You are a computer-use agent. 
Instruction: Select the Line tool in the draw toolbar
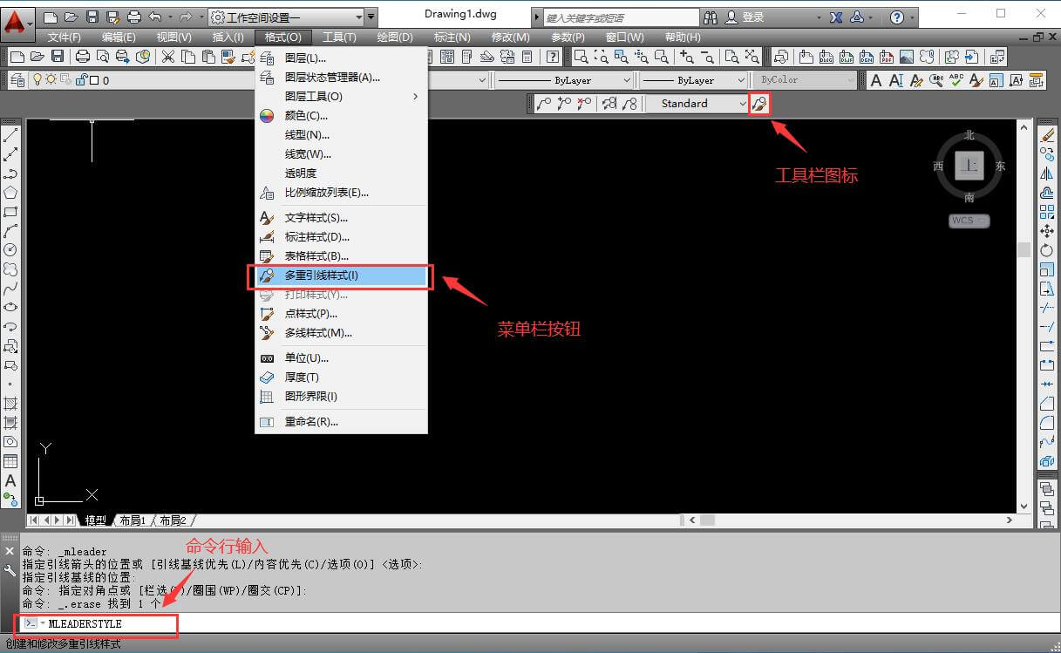click(x=10, y=135)
